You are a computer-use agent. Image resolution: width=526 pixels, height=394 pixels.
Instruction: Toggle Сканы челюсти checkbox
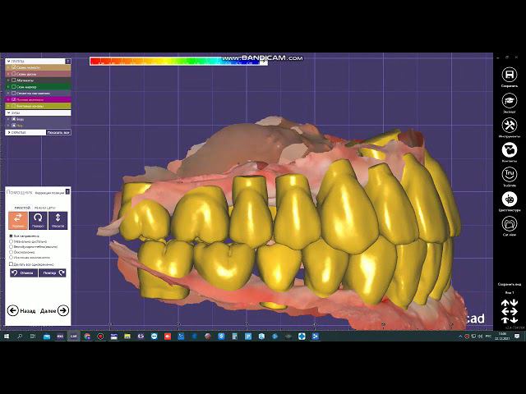click(14, 67)
